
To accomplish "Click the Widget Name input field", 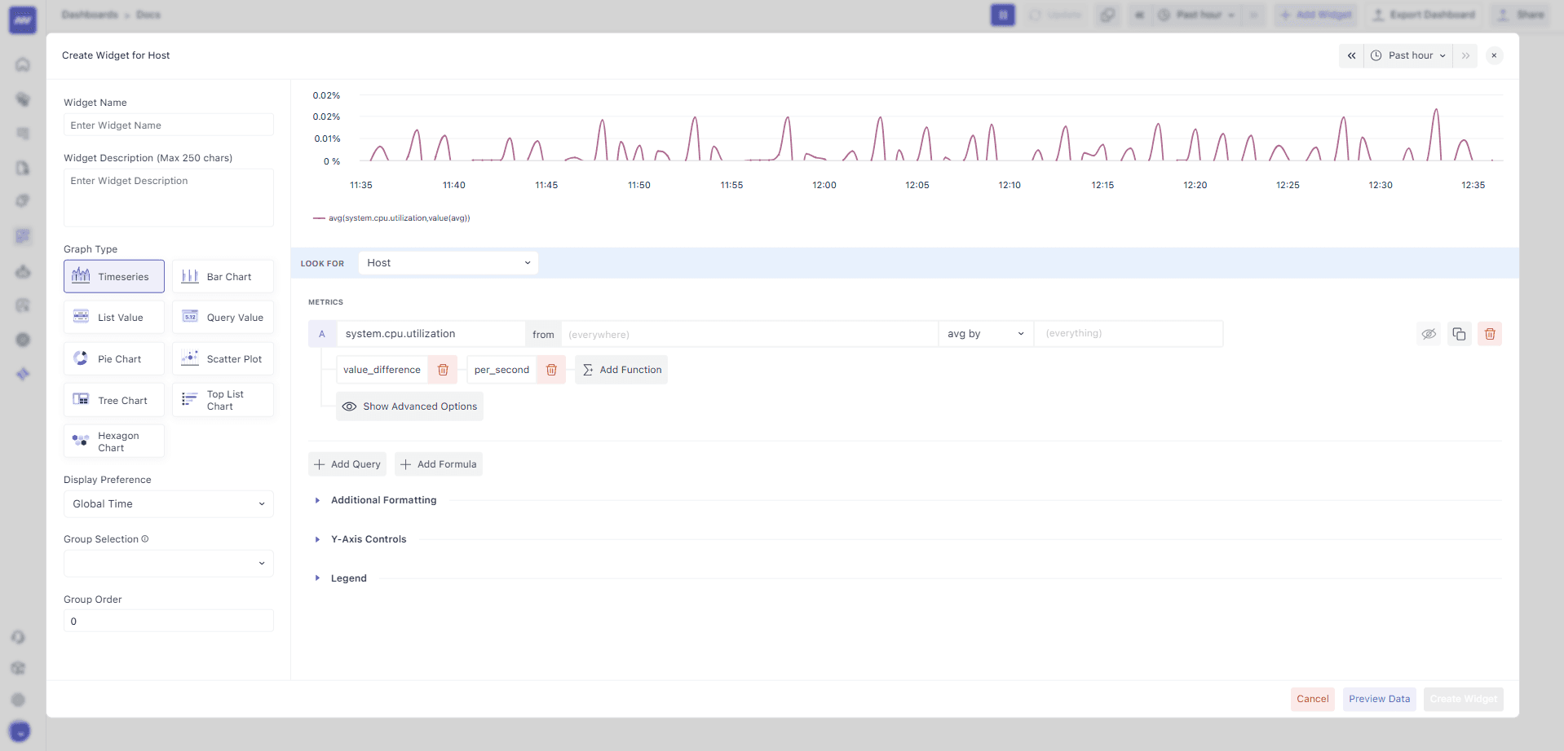I will [168, 125].
